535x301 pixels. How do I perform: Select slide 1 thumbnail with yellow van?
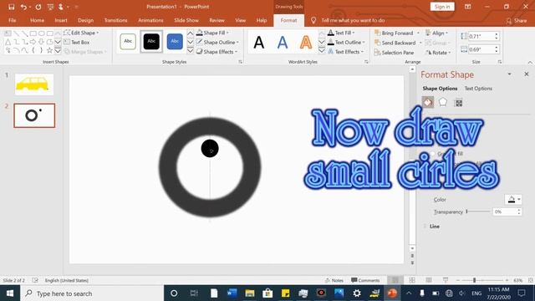click(34, 84)
